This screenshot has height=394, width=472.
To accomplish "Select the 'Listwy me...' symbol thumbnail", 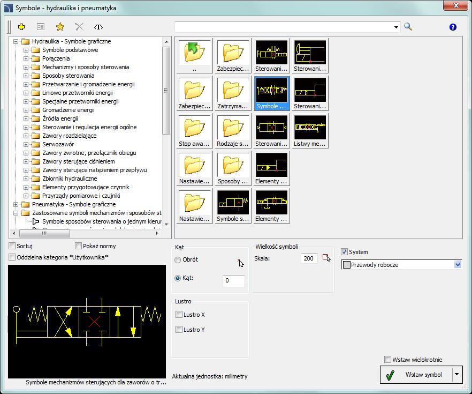I will 310,131.
